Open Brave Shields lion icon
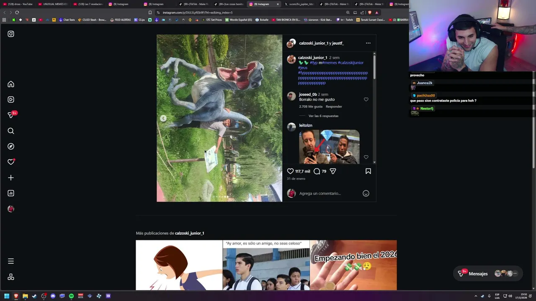Image resolution: width=536 pixels, height=301 pixels. click(x=370, y=13)
